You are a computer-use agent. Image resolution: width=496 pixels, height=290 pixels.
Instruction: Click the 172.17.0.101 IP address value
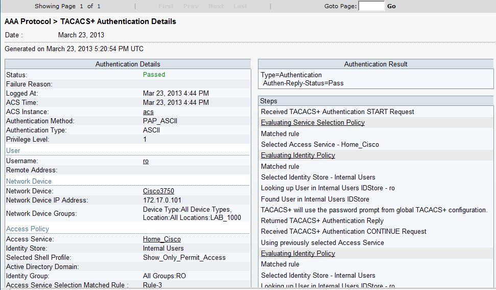pos(162,200)
